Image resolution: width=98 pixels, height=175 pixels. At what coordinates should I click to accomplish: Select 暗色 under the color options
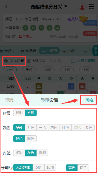pos(31,139)
